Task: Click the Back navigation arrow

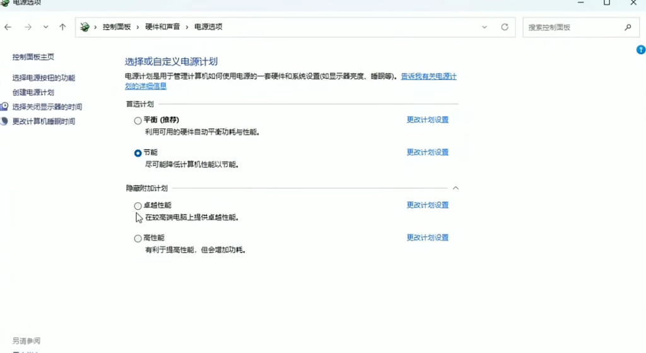Action: [8, 27]
